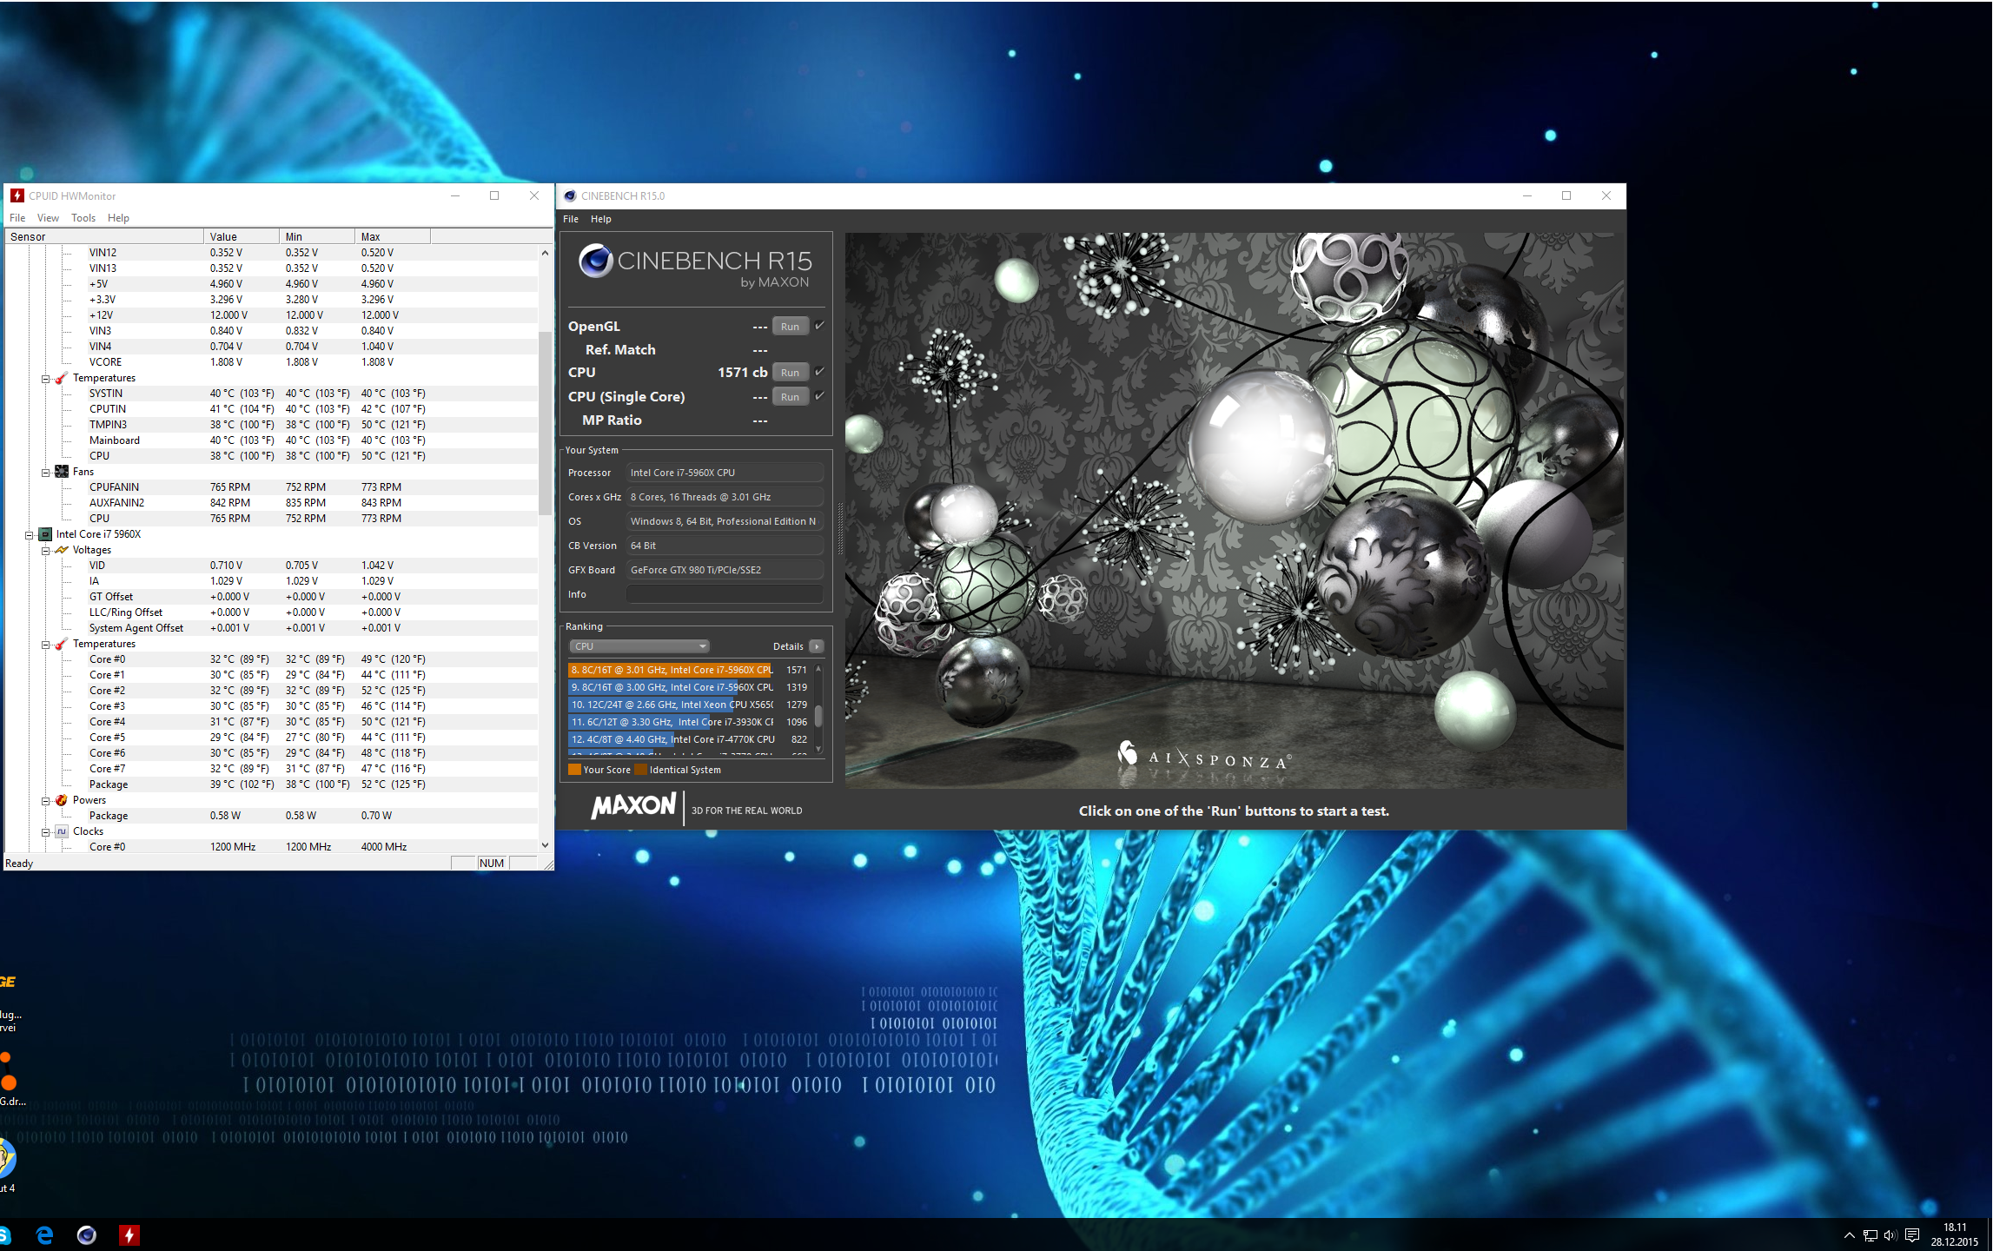Select the CPUFANIN row showing 765 RPM
Viewport: 1993px width, 1251px height.
[x=272, y=487]
